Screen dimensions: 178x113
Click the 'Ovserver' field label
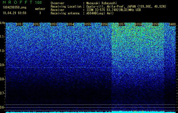57,3
